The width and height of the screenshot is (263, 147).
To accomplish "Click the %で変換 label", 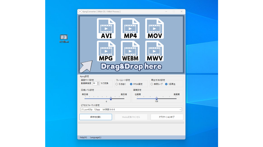I will point(104,83).
